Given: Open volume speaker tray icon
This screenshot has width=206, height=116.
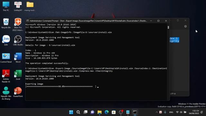Looking at the screenshot, I should click(x=181, y=112).
